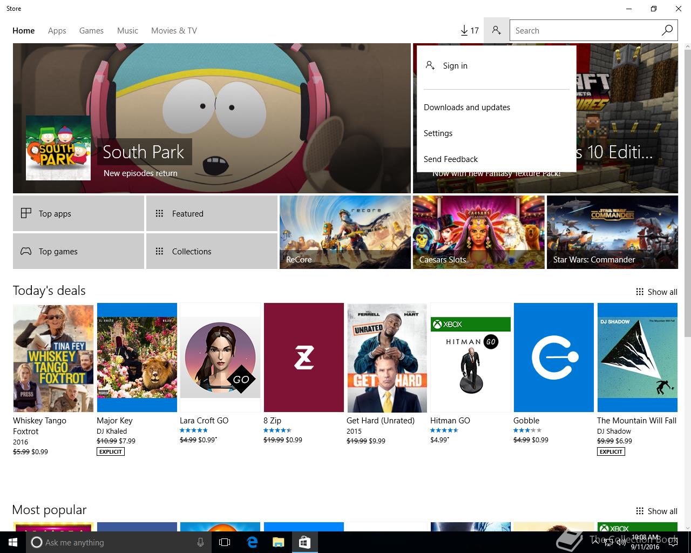This screenshot has width=691, height=553.
Task: Open the Lara Croft GO app icon
Action: click(x=220, y=358)
